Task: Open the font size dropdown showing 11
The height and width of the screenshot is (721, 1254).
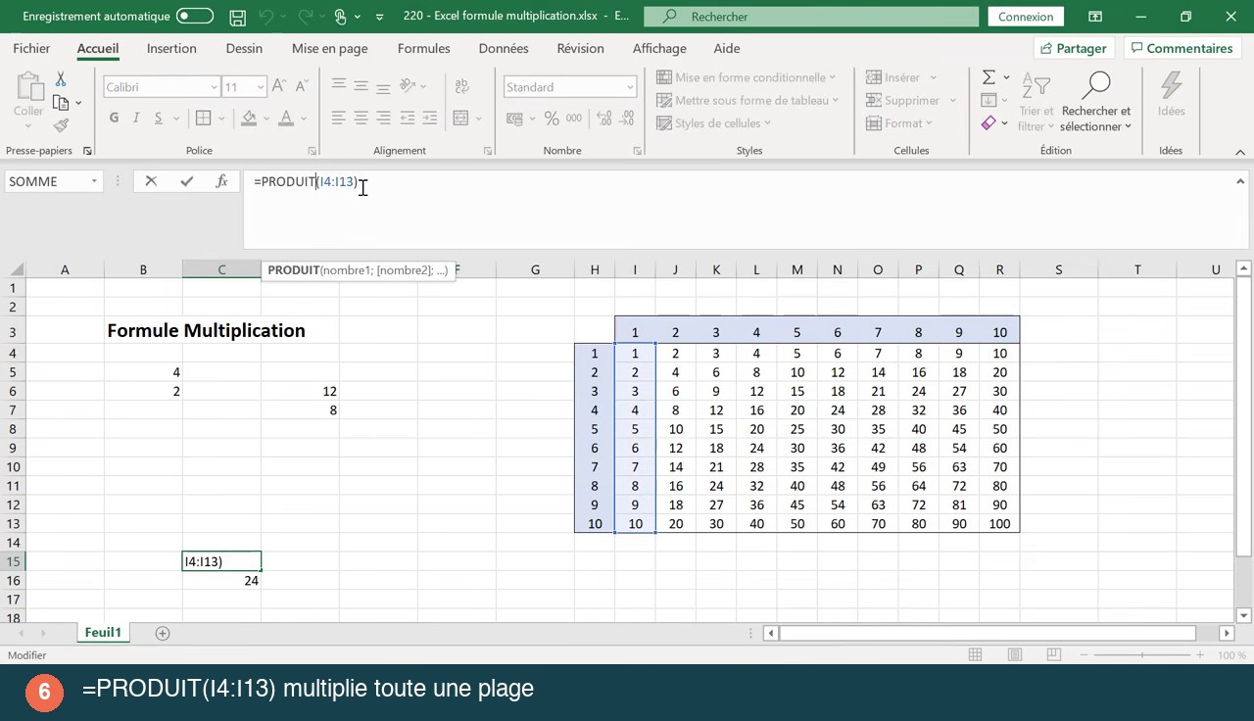Action: (x=261, y=87)
